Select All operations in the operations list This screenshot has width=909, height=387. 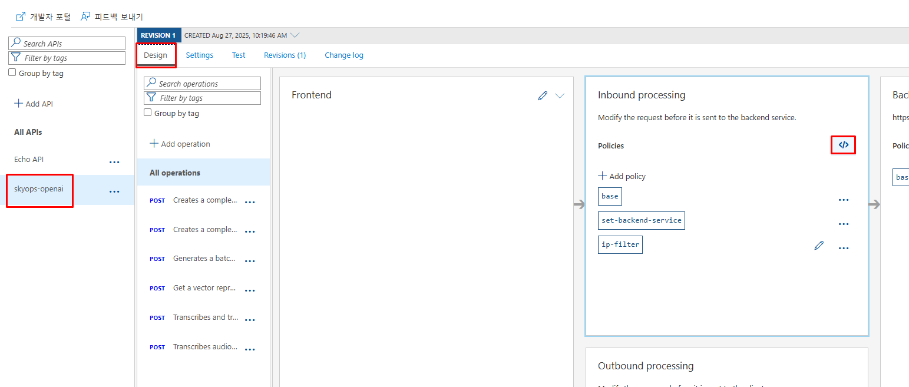(x=175, y=173)
